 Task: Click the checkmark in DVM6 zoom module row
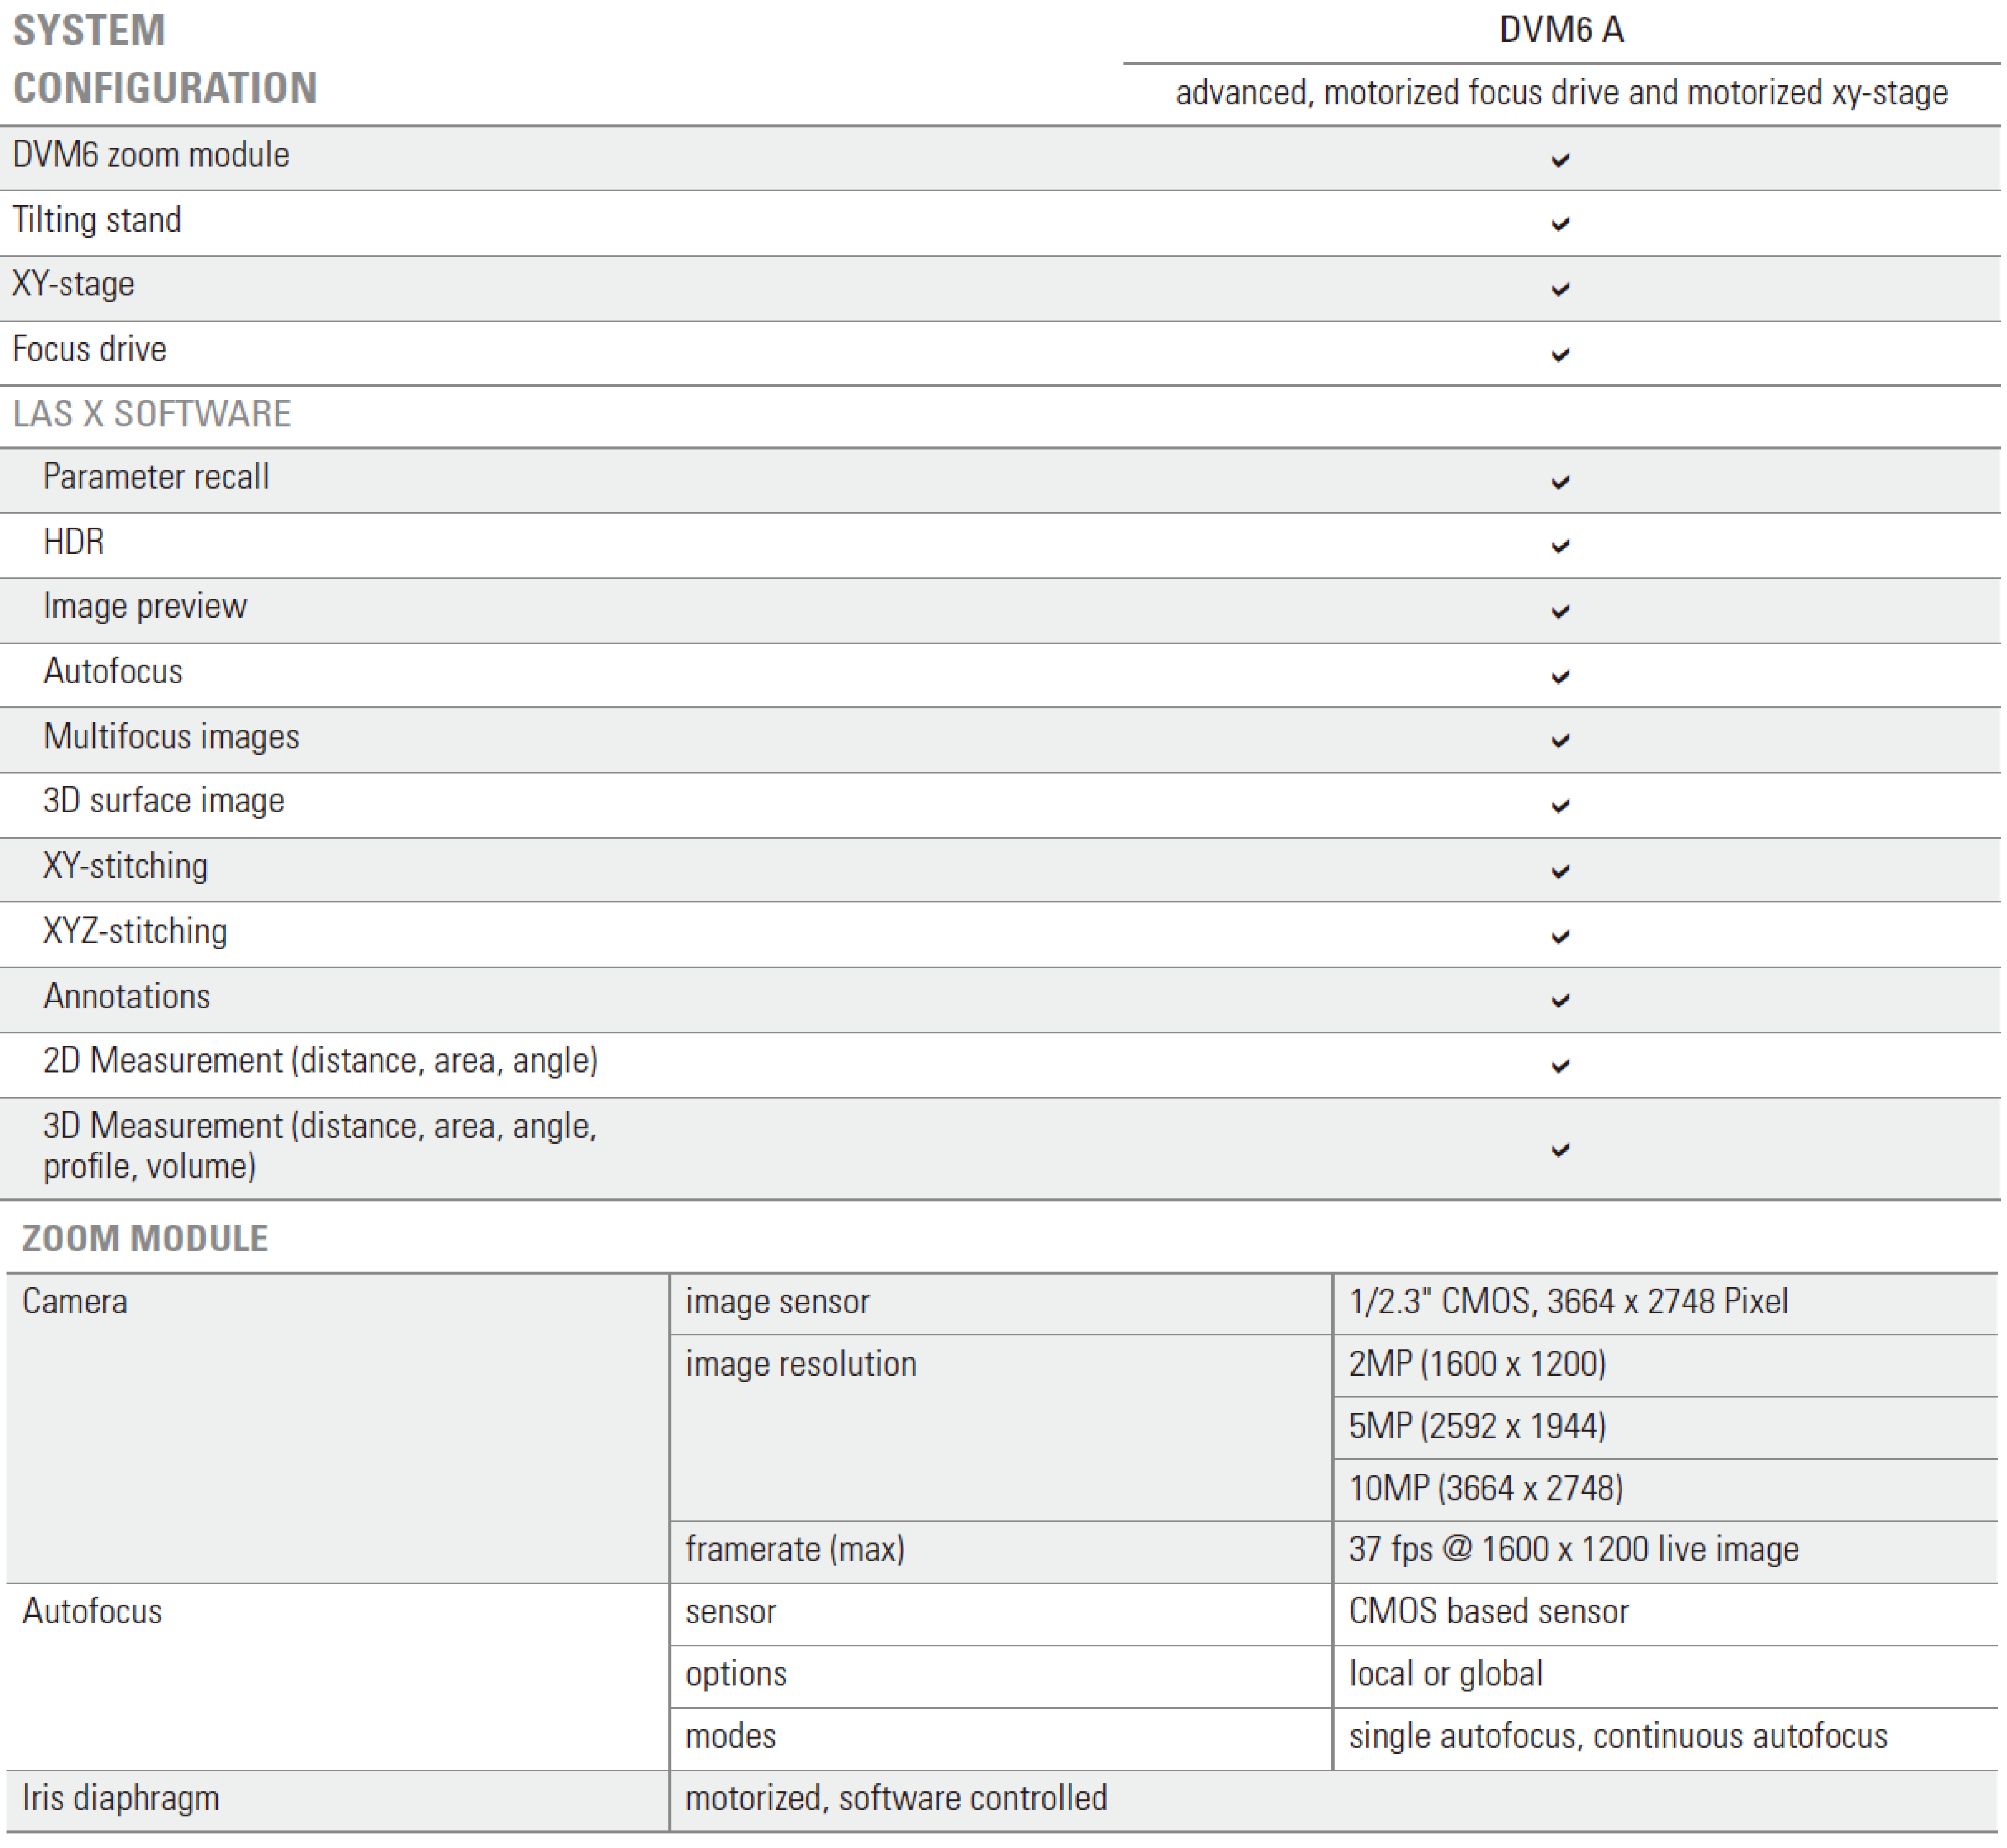coord(1560,160)
